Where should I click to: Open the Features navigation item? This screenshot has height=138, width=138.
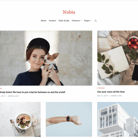(76, 21)
